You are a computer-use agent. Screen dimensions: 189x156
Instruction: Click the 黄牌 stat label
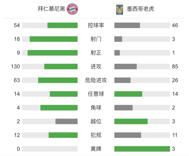click(96, 149)
